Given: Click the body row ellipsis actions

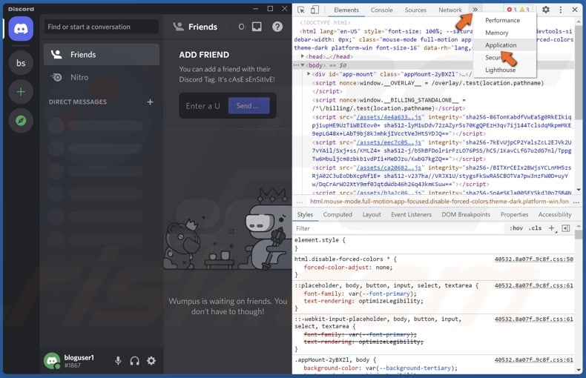Looking at the screenshot, I should (296, 65).
